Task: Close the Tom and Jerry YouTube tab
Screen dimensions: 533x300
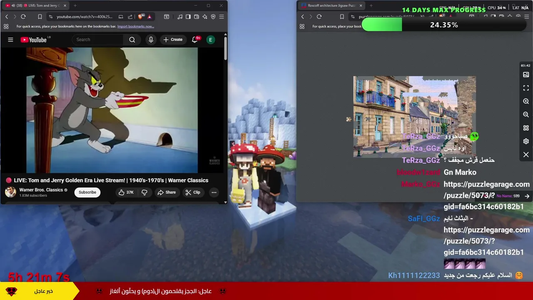Action: 65,5
